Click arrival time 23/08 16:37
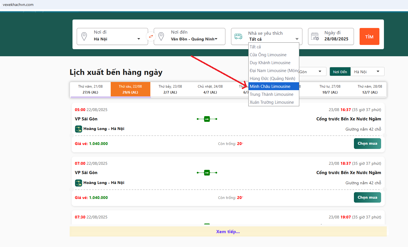The image size is (408, 247). click(x=340, y=110)
